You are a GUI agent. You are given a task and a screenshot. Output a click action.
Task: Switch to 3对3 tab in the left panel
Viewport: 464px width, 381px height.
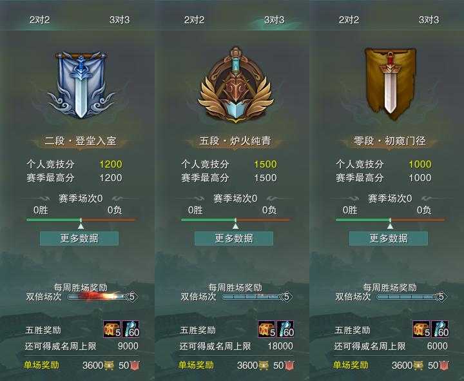click(120, 20)
